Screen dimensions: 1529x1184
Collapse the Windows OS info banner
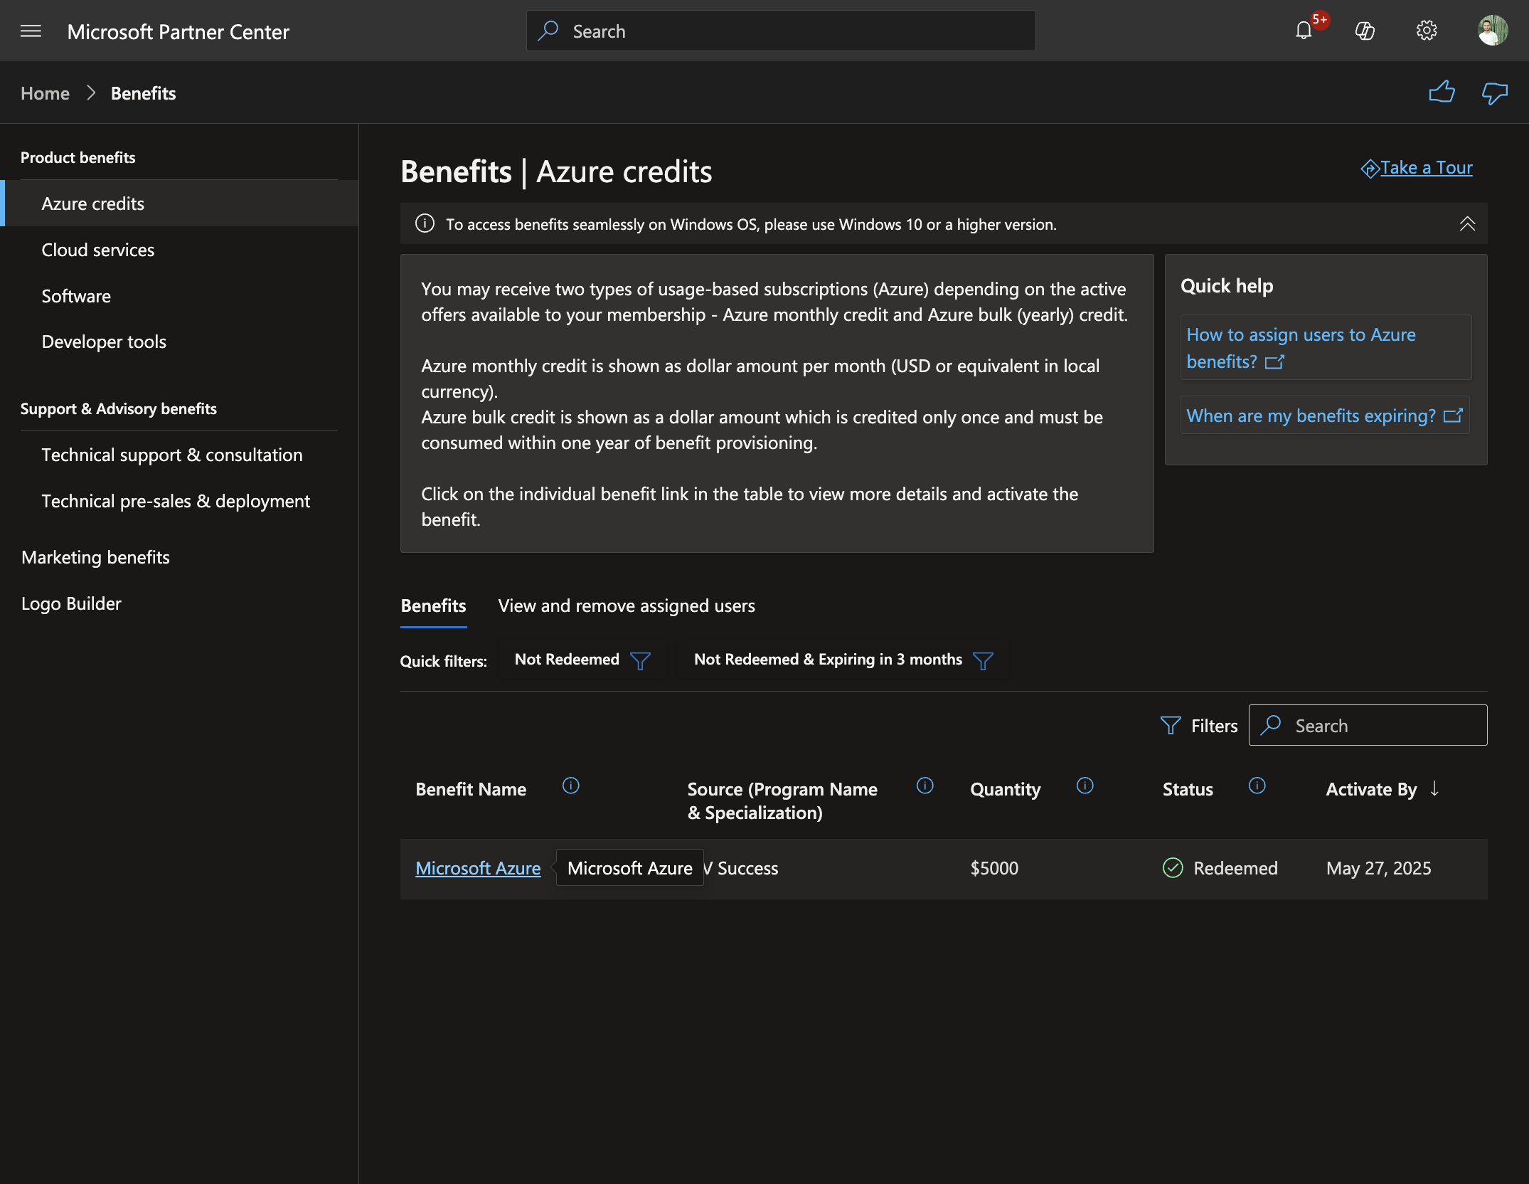coord(1467,224)
